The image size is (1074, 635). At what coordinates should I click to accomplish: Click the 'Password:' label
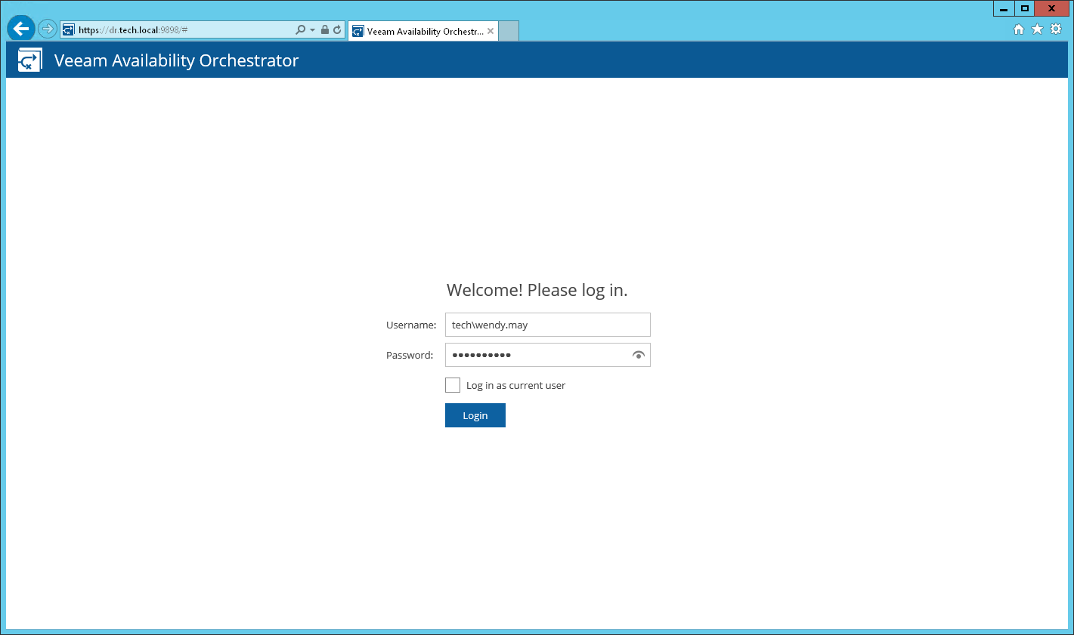coord(410,355)
